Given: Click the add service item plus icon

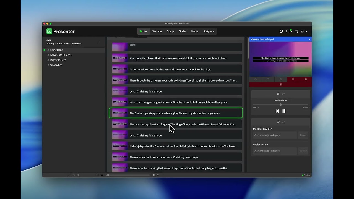Looking at the screenshot, I should tap(69, 175).
